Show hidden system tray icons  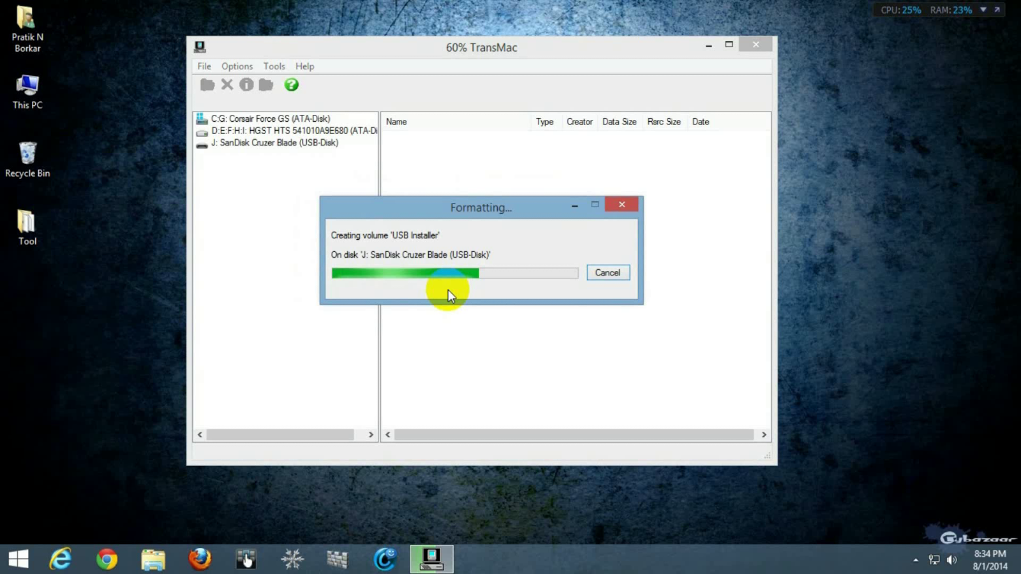click(916, 560)
